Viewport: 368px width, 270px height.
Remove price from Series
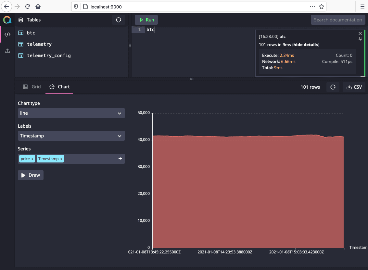click(32, 159)
